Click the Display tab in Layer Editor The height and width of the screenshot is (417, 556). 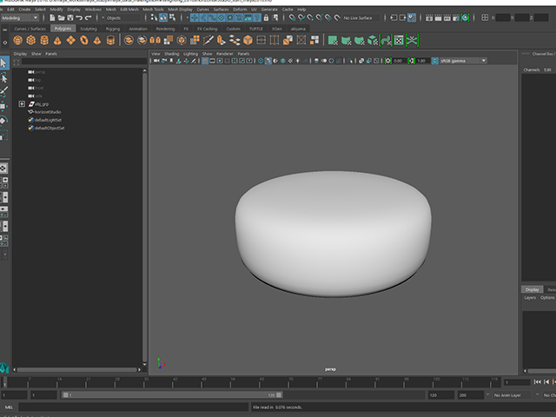533,289
